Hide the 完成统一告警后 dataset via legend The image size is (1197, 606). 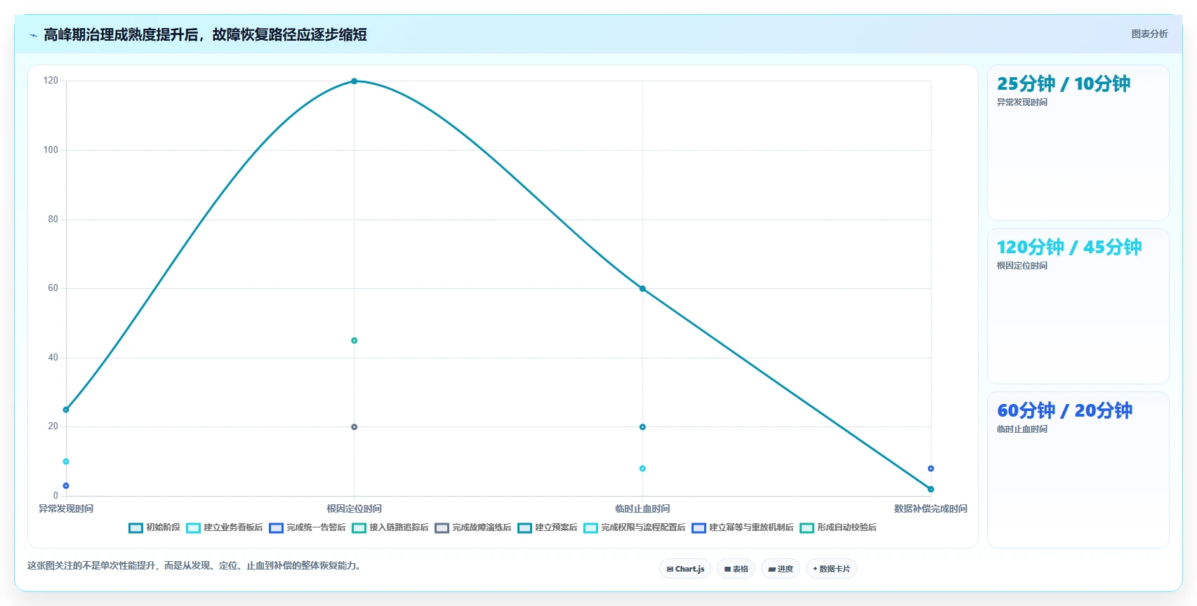[307, 527]
